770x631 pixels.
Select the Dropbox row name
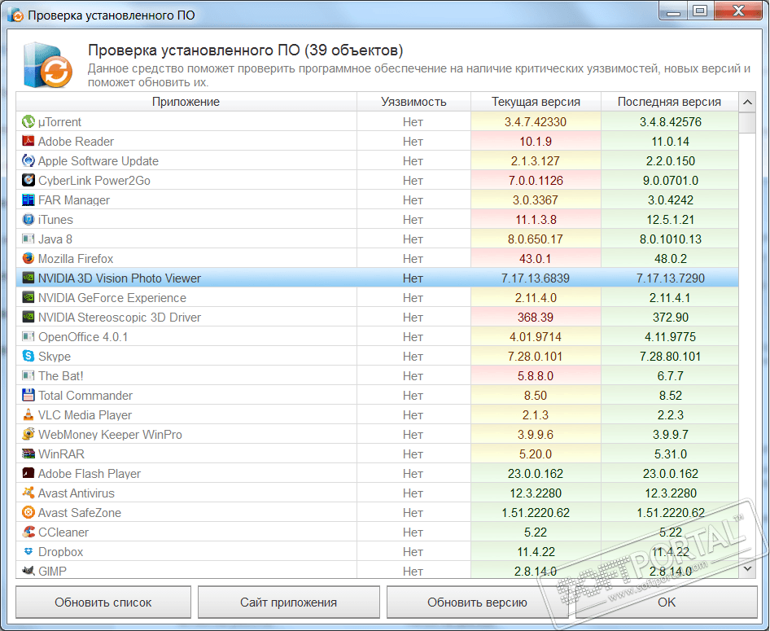60,552
